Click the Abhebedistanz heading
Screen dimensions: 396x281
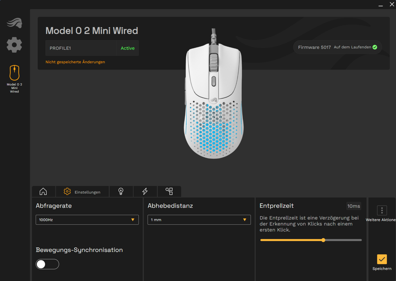coord(170,206)
